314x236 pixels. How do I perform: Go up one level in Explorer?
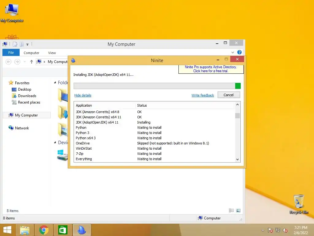[x=32, y=61]
